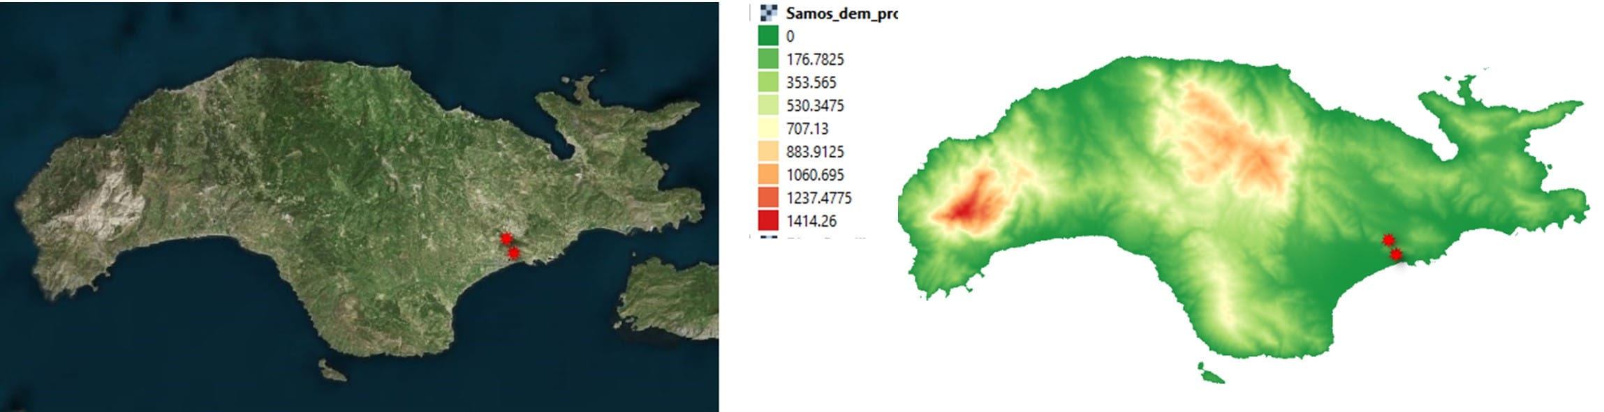This screenshot has height=412, width=1604.
Task: Click the 353.565 light green swatch
Action: click(x=768, y=82)
